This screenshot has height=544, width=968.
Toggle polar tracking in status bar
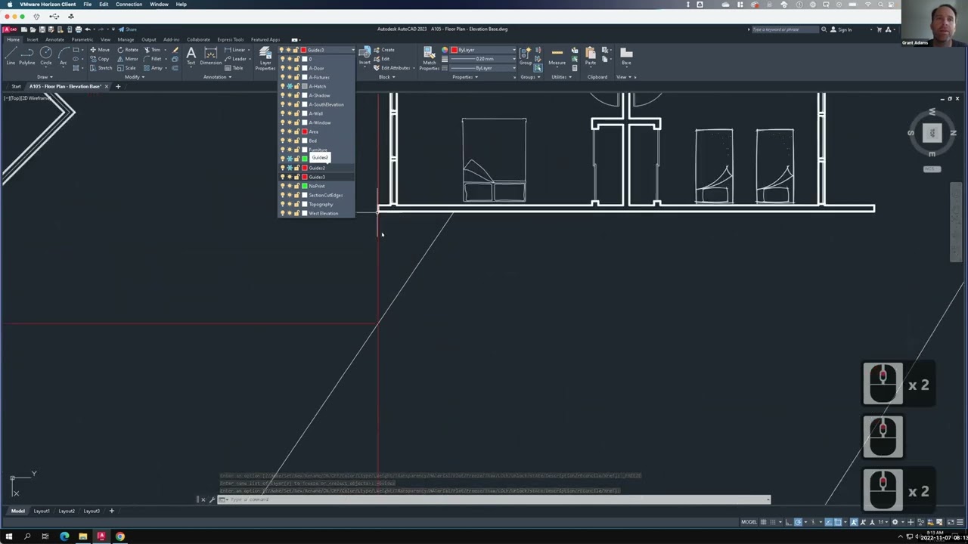coord(798,522)
